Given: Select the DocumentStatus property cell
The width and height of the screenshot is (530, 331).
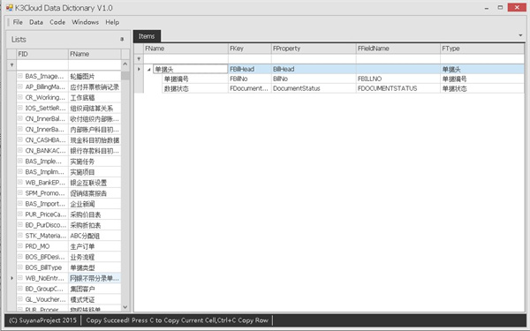Looking at the screenshot, I should click(314, 88).
